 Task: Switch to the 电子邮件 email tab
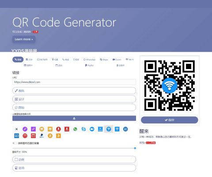42,60
